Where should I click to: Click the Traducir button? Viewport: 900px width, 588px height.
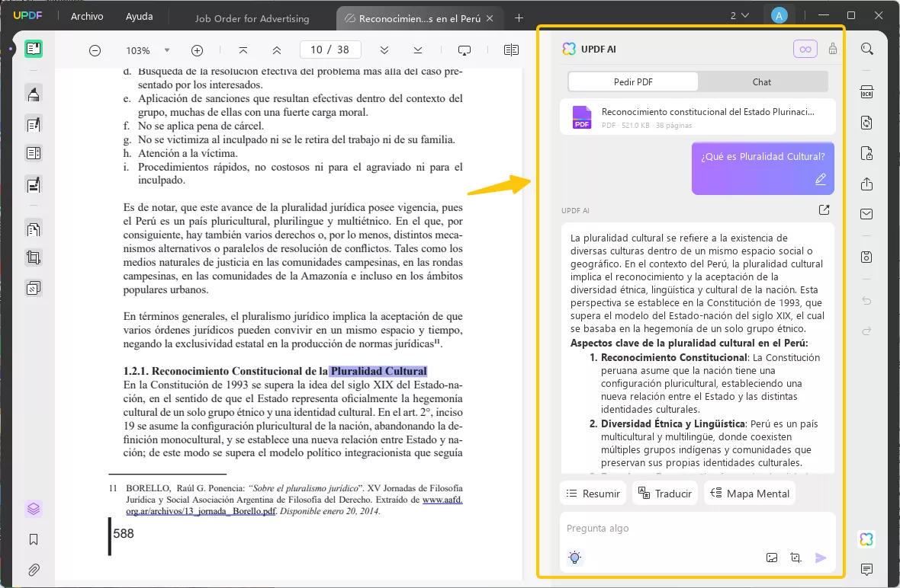tap(665, 494)
